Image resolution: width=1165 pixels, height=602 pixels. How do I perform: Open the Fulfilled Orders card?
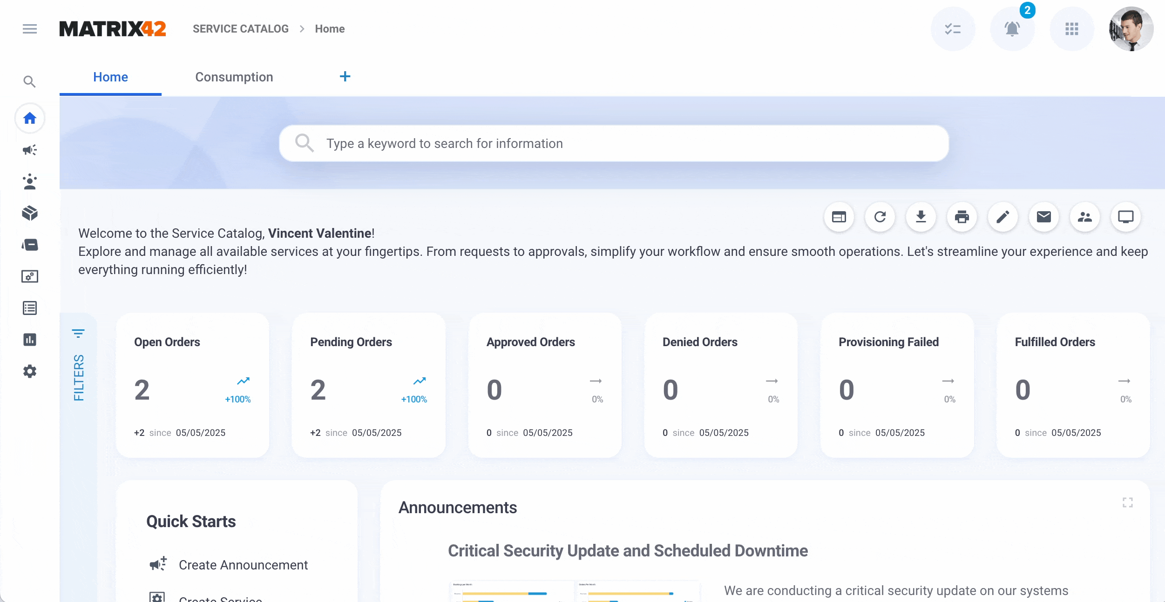(x=1073, y=385)
